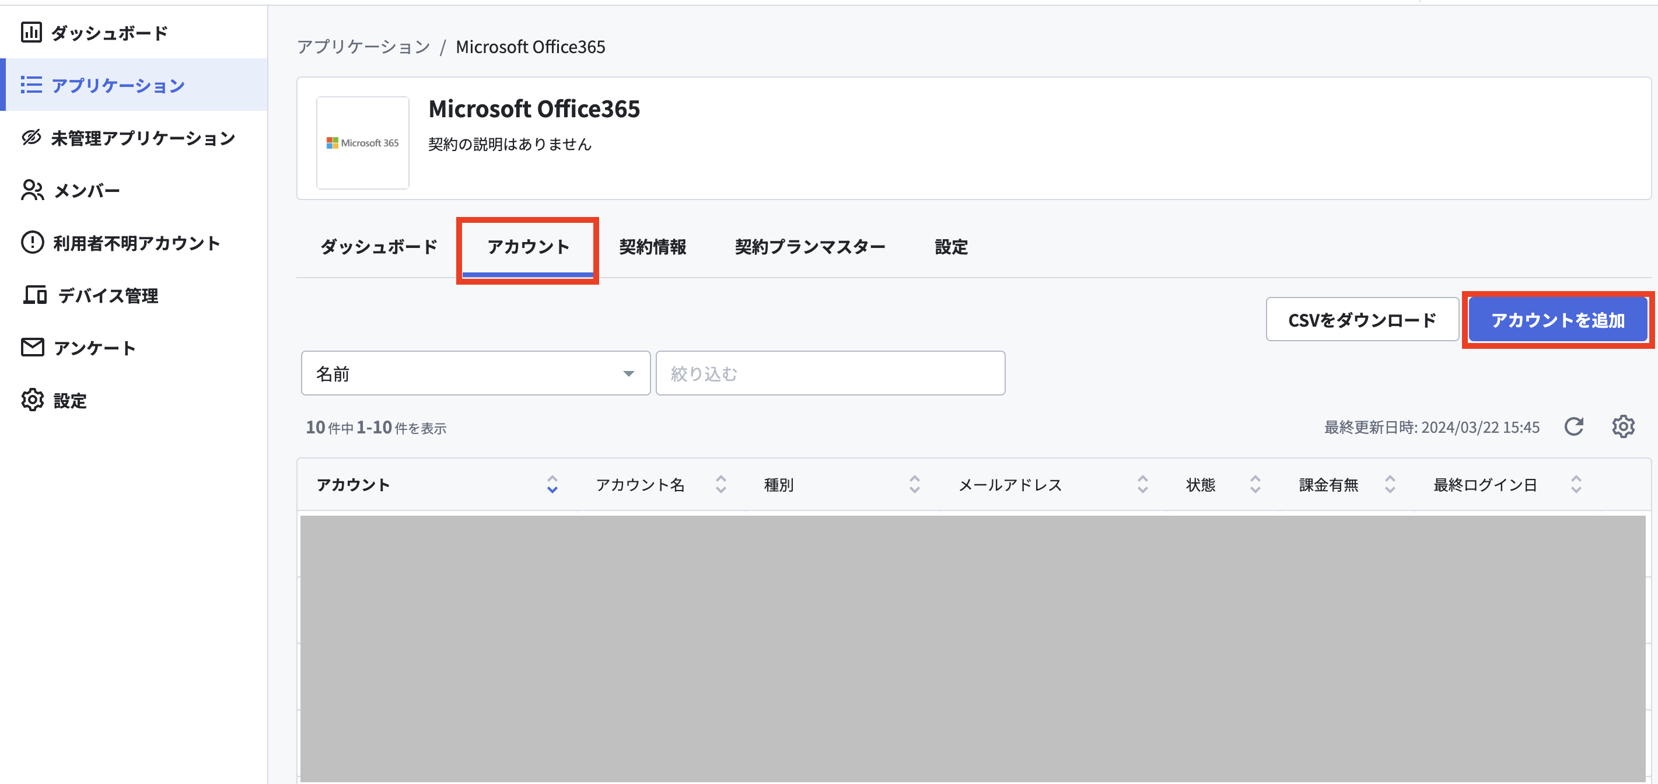Click the アカウント column header text
Image resolution: width=1658 pixels, height=784 pixels.
[354, 485]
